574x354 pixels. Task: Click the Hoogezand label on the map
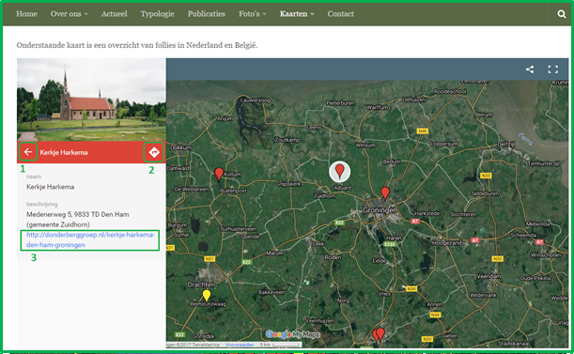446,242
